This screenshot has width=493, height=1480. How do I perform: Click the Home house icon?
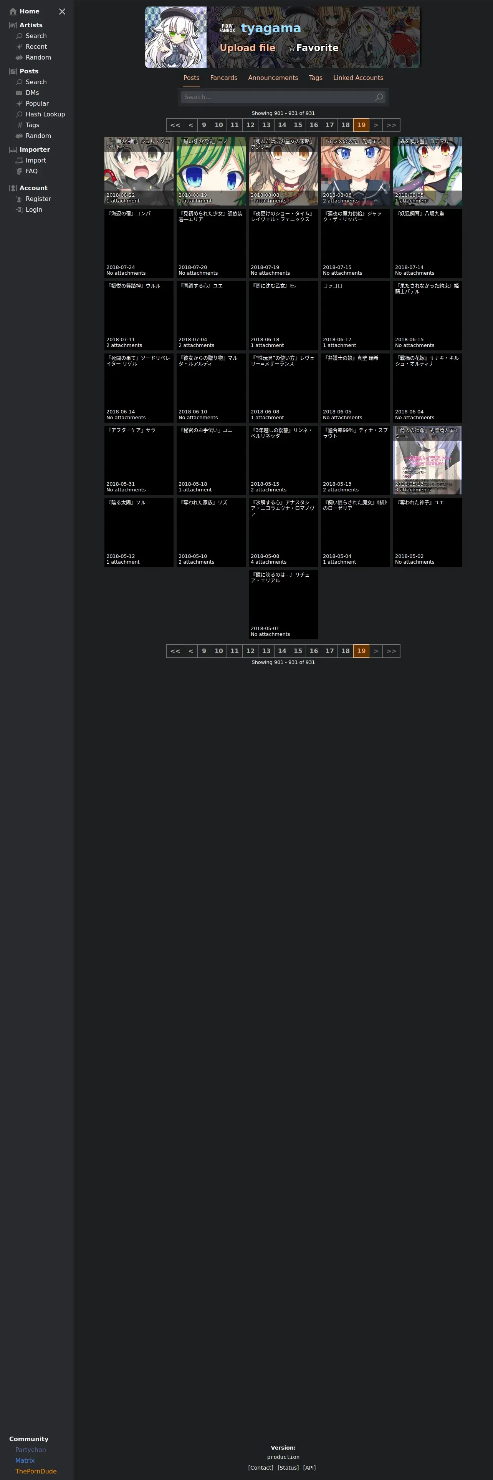13,12
